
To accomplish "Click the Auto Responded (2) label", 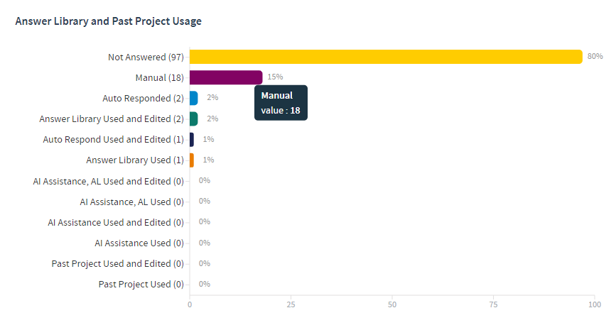I will (x=143, y=98).
